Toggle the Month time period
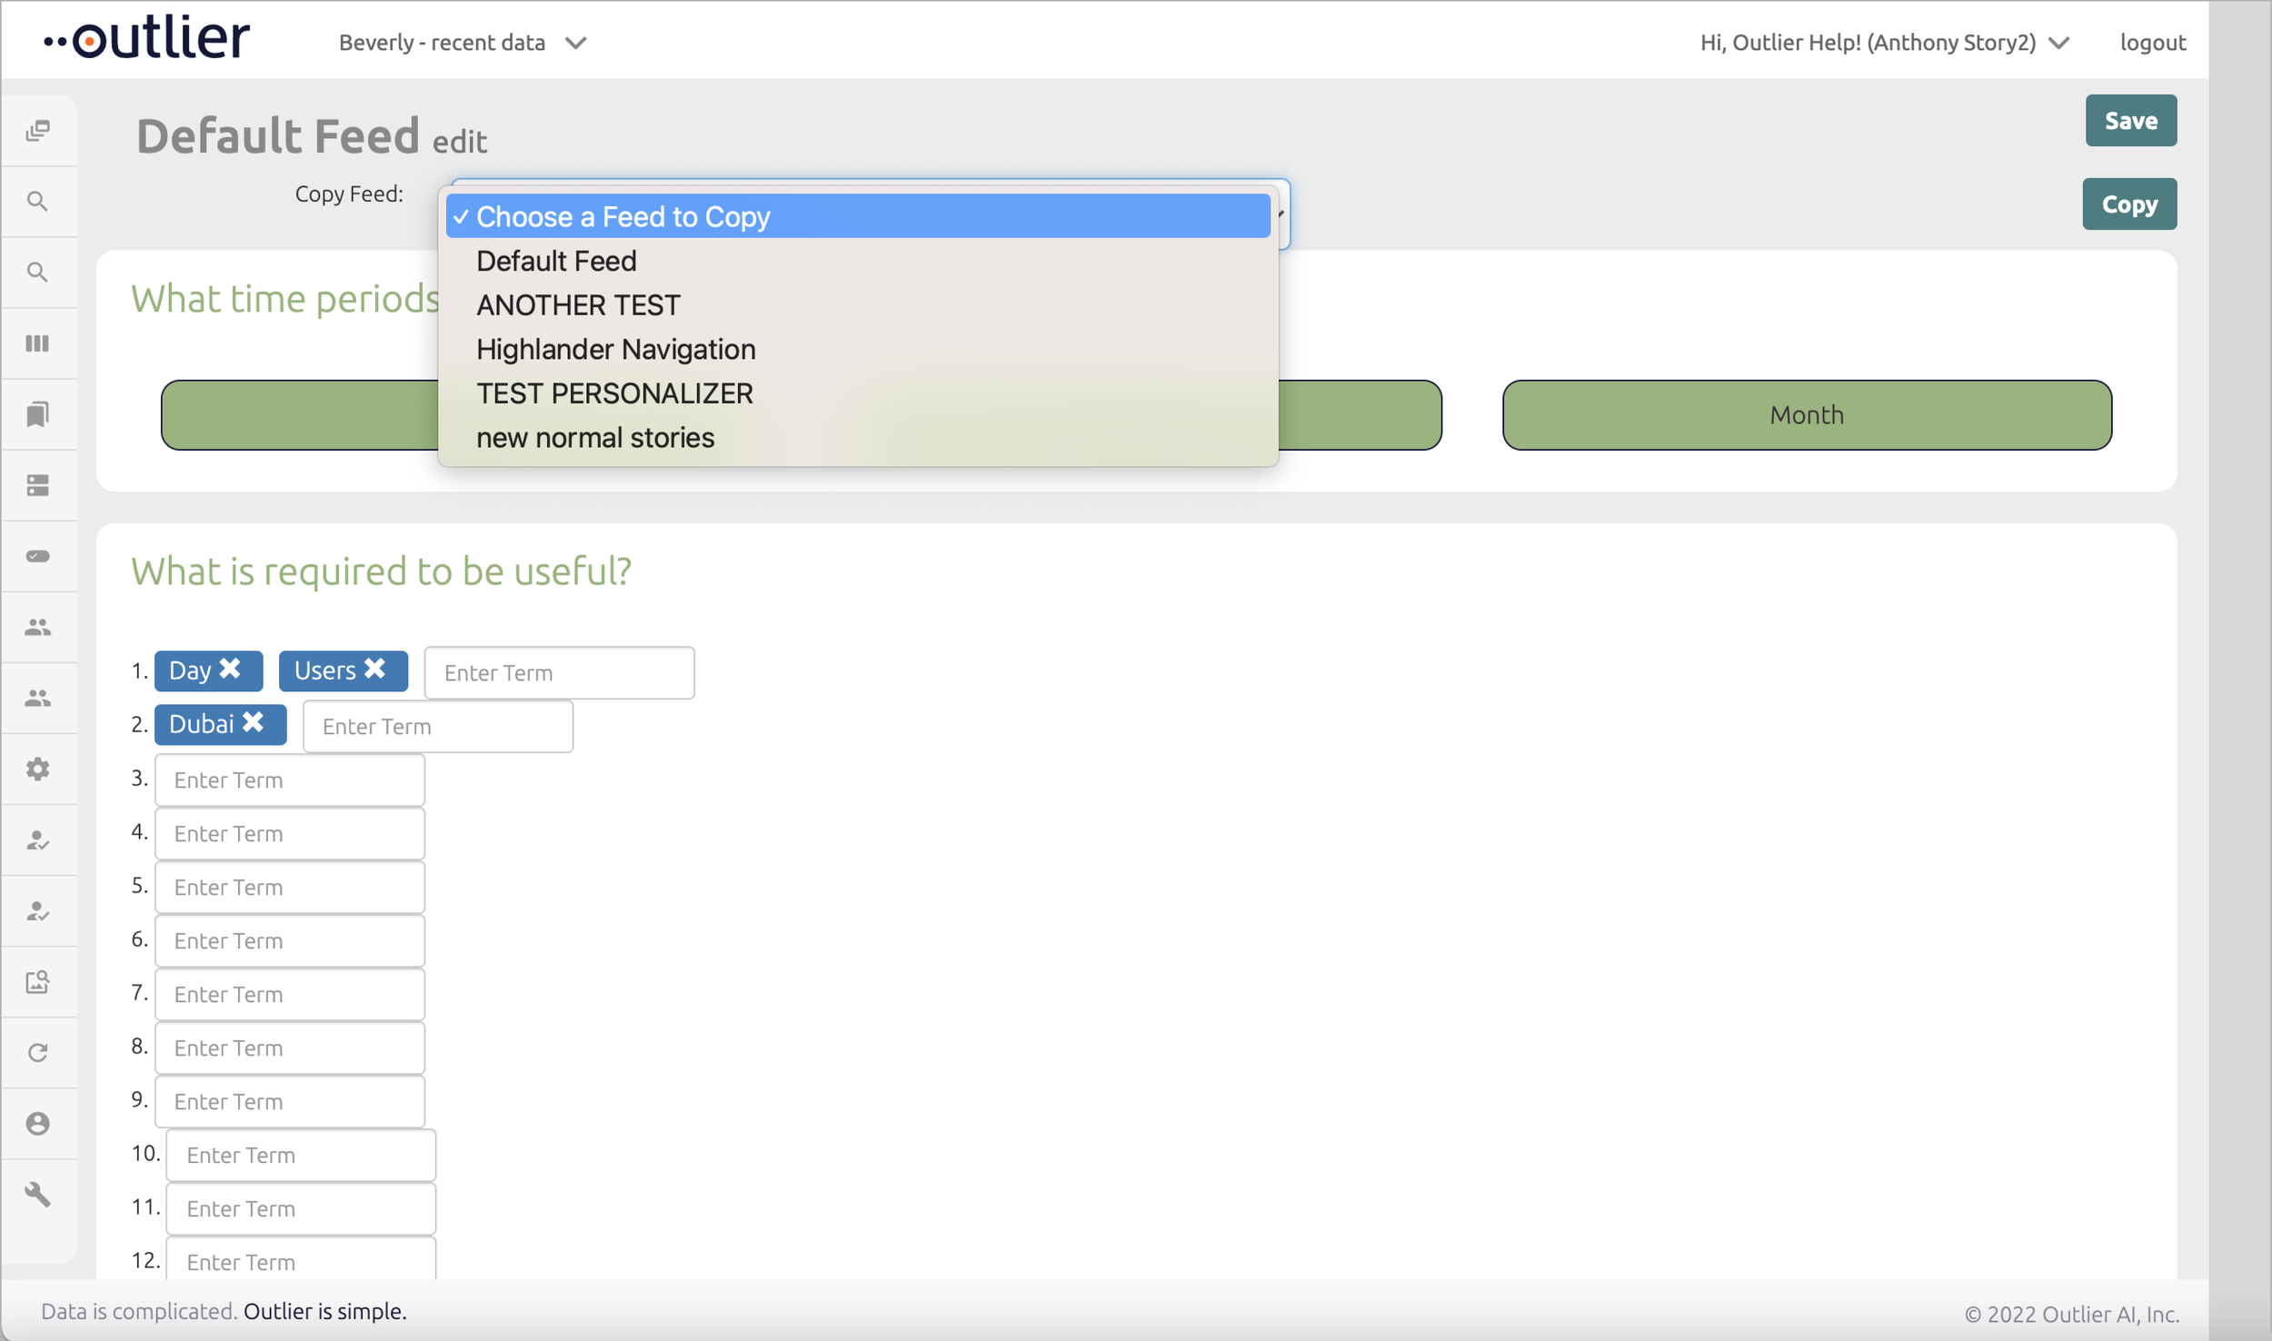This screenshot has width=2272, height=1341. coord(1806,415)
